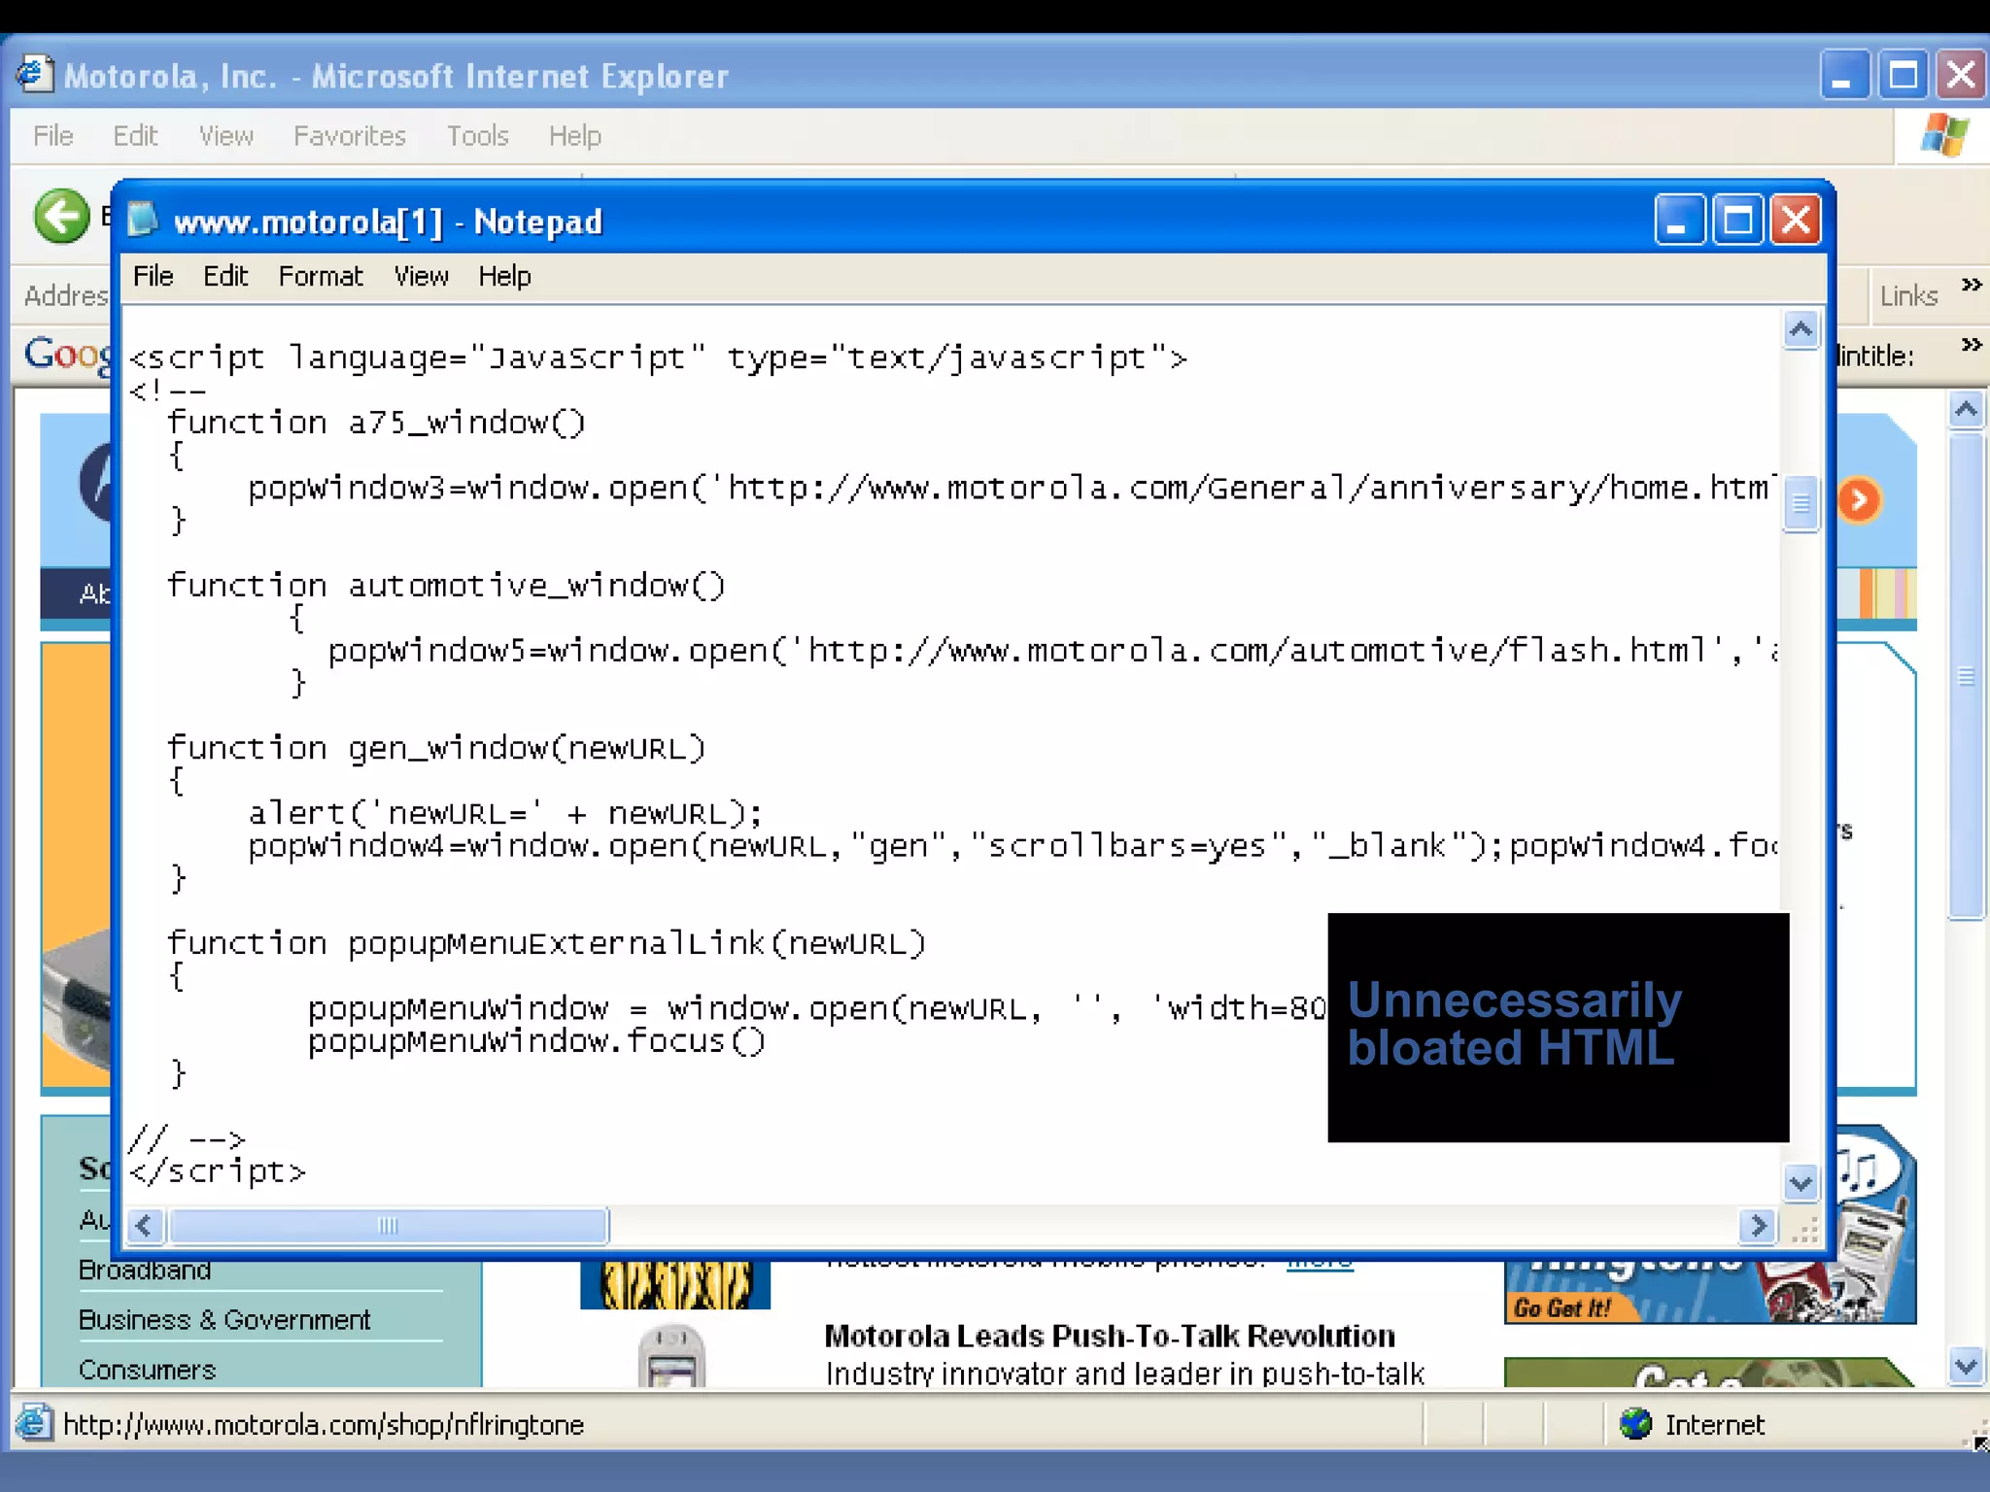This screenshot has height=1492, width=1990.
Task: Click the 'popupMenuWindow.focus()' line
Action: click(x=536, y=1041)
